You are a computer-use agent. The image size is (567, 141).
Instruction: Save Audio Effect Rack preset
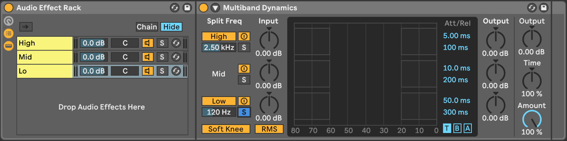[x=187, y=8]
